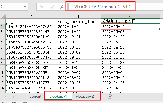Switch to the concat sheet tab
The height and width of the screenshot is (103, 163).
pos(35,96)
